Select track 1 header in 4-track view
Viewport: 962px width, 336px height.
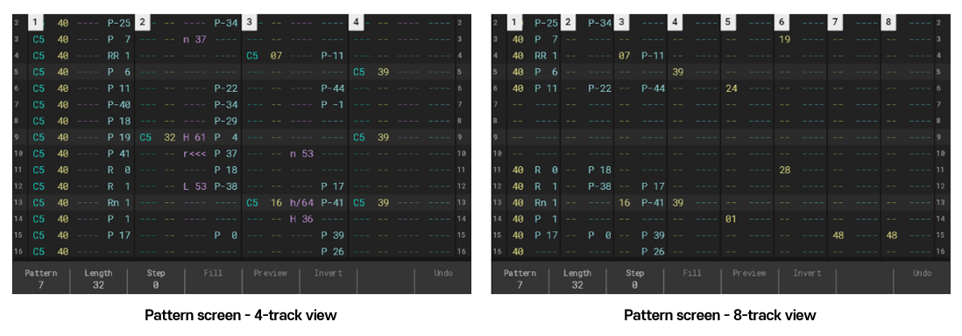pyautogui.click(x=36, y=23)
